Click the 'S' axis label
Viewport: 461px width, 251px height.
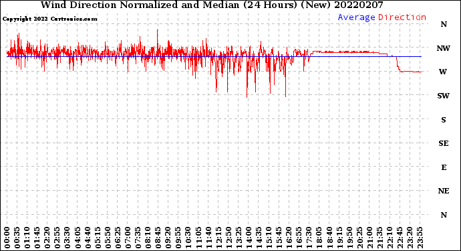(x=444, y=120)
